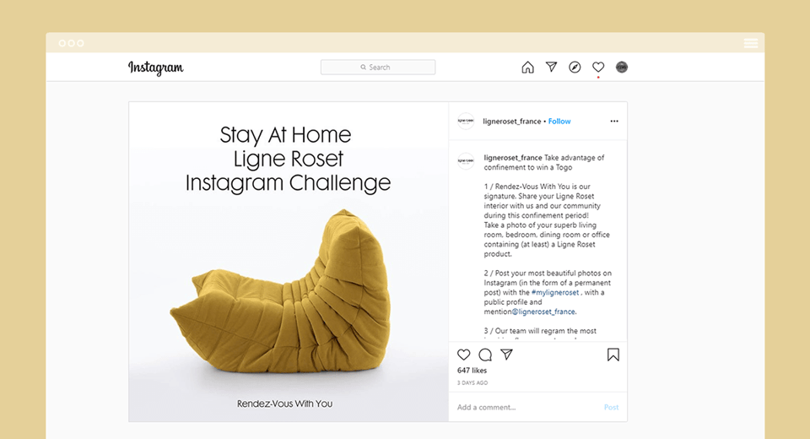Follow ligneroset_france account
The height and width of the screenshot is (439, 810).
pyautogui.click(x=559, y=122)
